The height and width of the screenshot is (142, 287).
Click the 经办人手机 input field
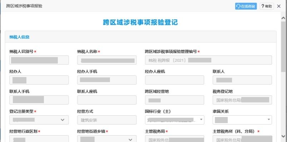(107, 80)
